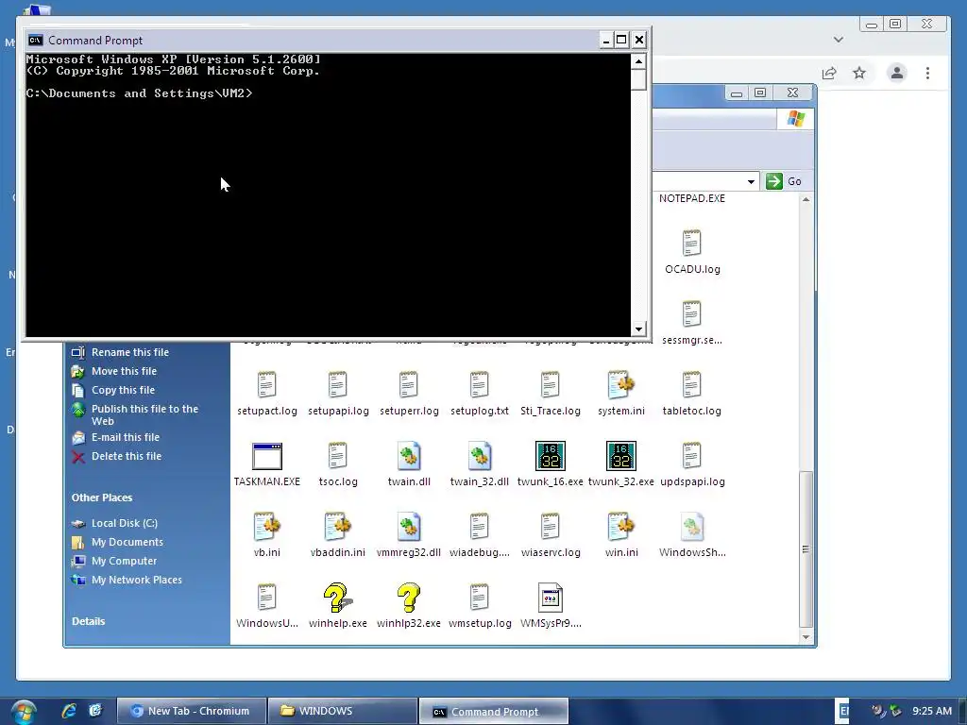Screen dimensions: 967x725
Task: Click Explorer file list scroll up arrow
Action: click(806, 200)
